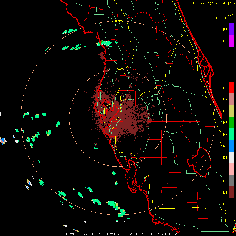Image resolution: width=236 pixels, height=236 pixels.
Task: Click the ND black legend swatch
Action: (232, 204)
